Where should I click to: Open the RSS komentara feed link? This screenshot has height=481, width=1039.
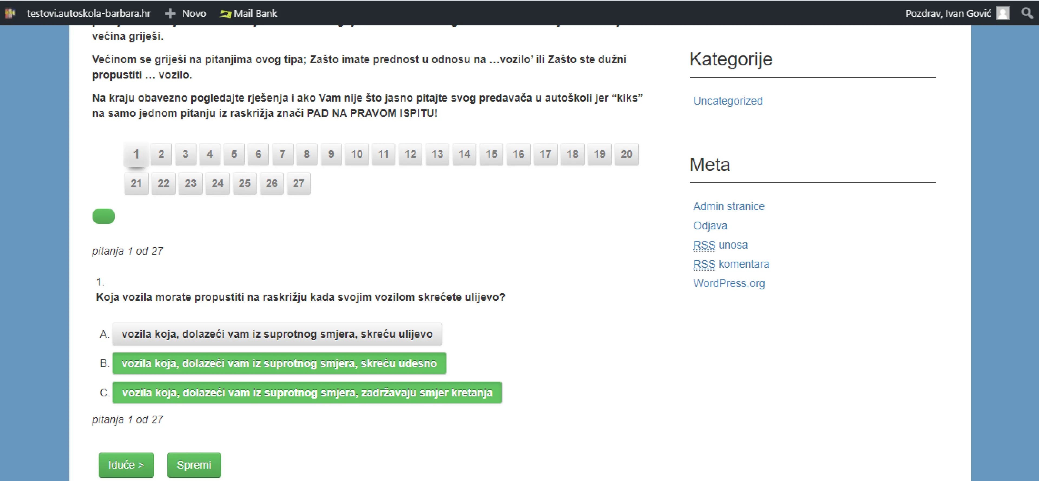tap(731, 264)
